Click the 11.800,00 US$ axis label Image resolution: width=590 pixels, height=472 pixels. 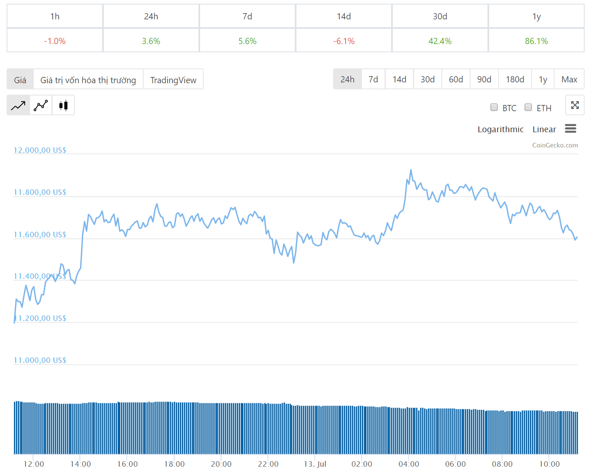(x=40, y=192)
